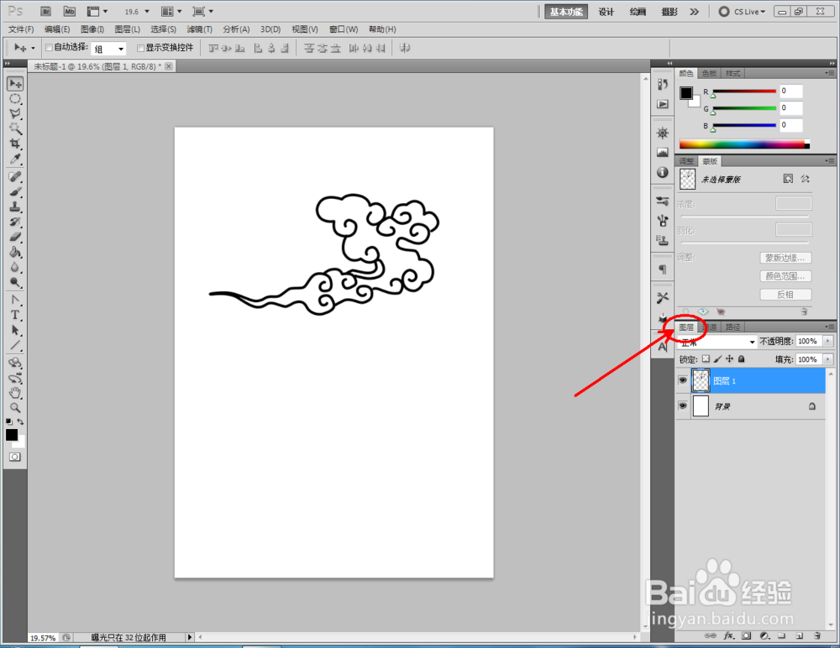Viewport: 840px width, 648px height.
Task: Open the Info panel icon
Action: pyautogui.click(x=663, y=172)
